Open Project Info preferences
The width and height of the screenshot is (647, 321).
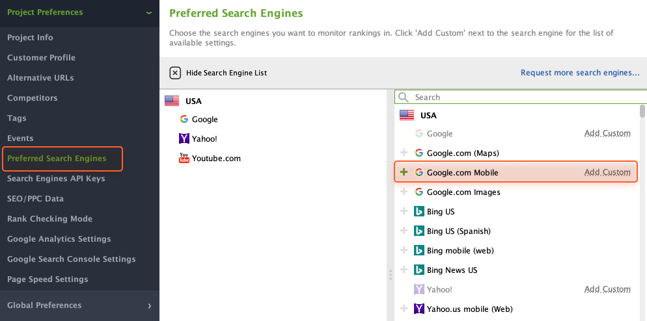(30, 38)
